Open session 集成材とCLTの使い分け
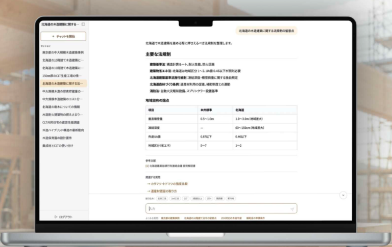 pyautogui.click(x=63, y=146)
